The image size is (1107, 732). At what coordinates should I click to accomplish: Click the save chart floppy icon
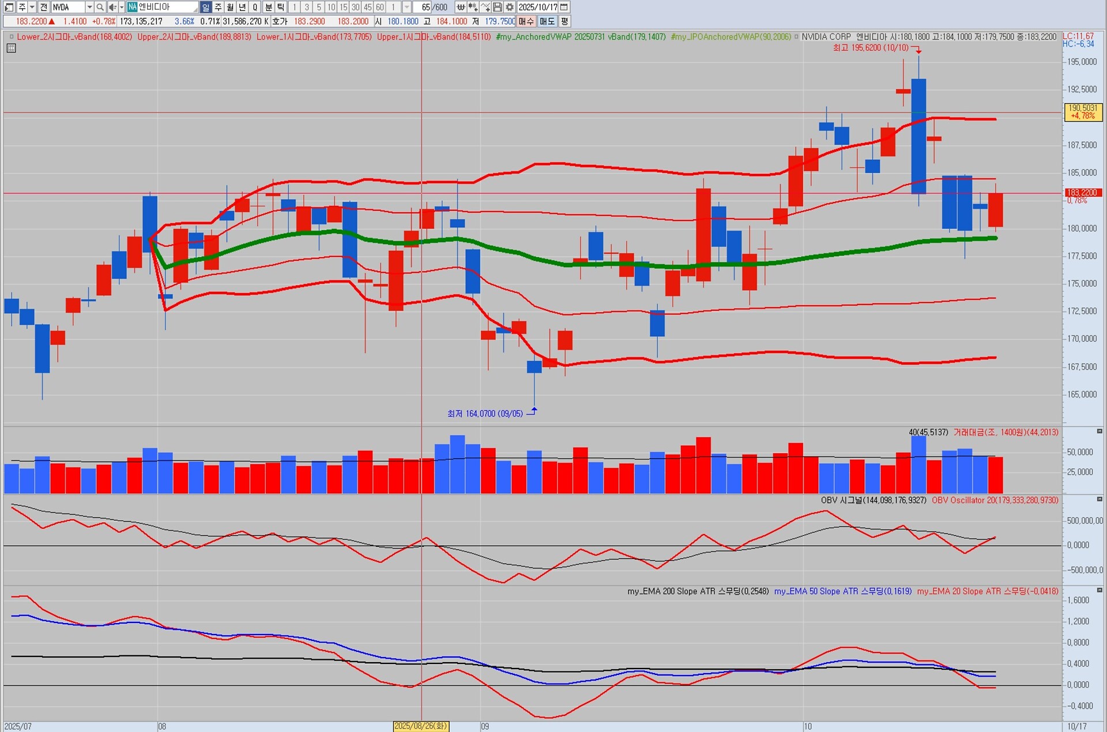[x=498, y=7]
